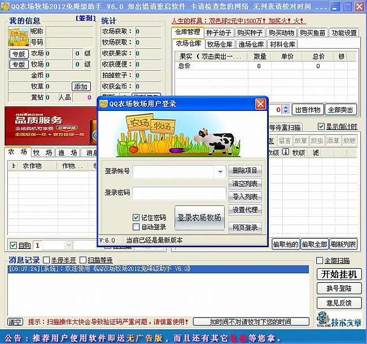Image resolution: width=367 pixels, height=344 pixels.
Task: Open the 功能设置 tab
Action: (344, 33)
